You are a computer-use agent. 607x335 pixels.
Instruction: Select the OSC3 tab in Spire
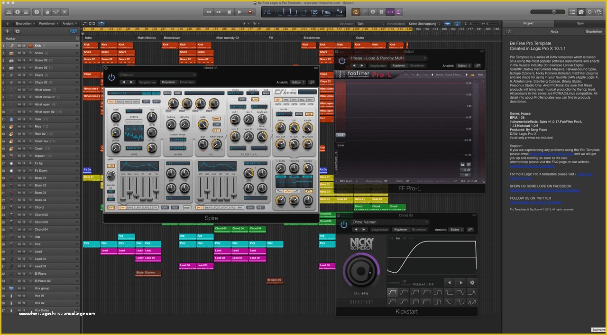(x=128, y=102)
